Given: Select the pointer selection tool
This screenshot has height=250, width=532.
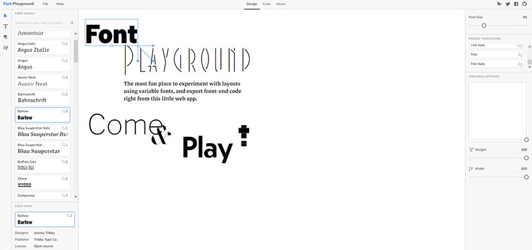Looking at the screenshot, I should click(x=6, y=16).
